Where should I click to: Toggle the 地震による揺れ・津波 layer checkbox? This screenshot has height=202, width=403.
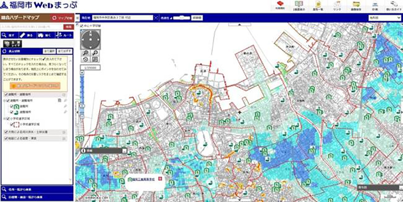pos(5,139)
